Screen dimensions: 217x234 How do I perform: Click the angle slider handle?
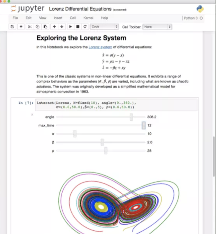click(131, 117)
